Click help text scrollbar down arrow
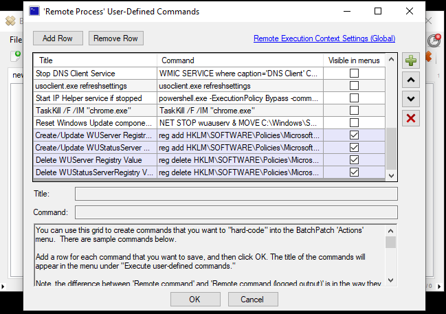This screenshot has height=314, width=446. tap(390, 280)
